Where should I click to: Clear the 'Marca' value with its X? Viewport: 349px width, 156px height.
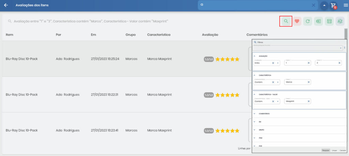tap(309, 82)
